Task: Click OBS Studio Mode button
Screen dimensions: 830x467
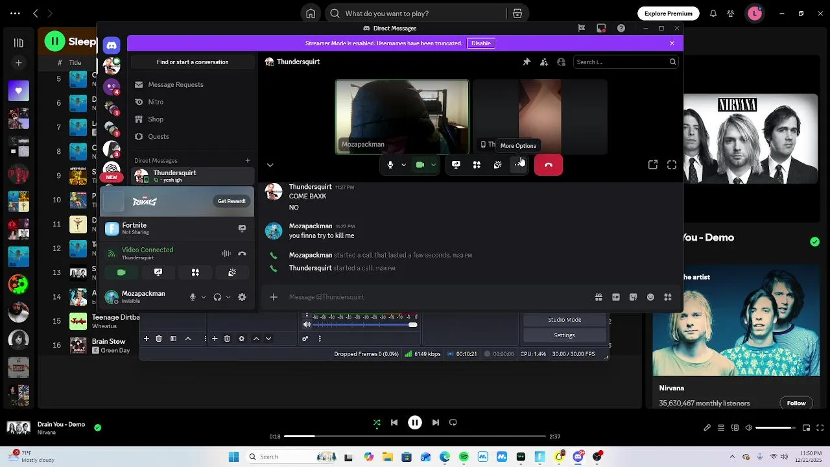Action: (564, 320)
